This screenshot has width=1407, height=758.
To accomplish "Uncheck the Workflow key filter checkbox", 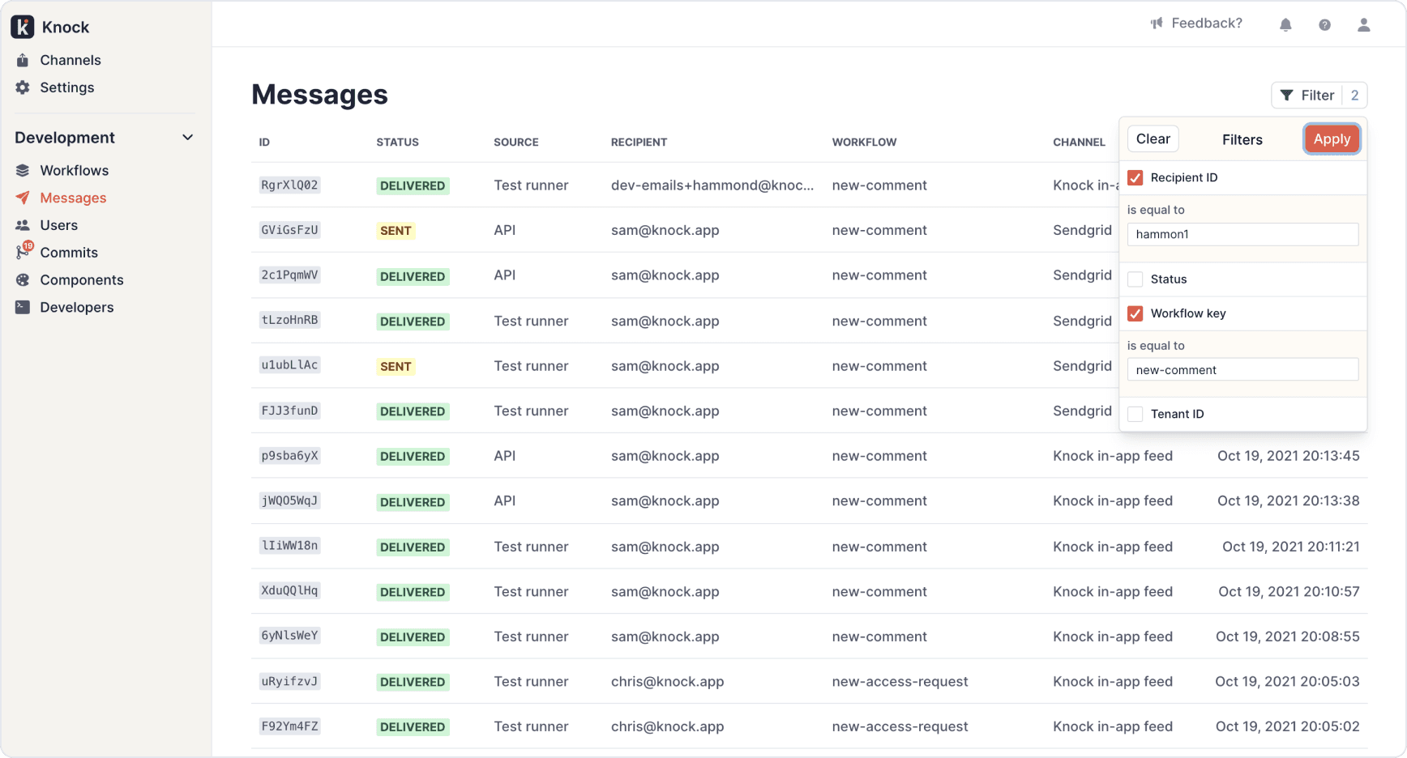I will [1135, 313].
